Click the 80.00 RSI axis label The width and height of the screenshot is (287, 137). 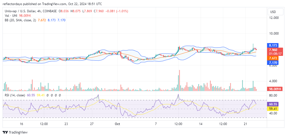point(273,96)
